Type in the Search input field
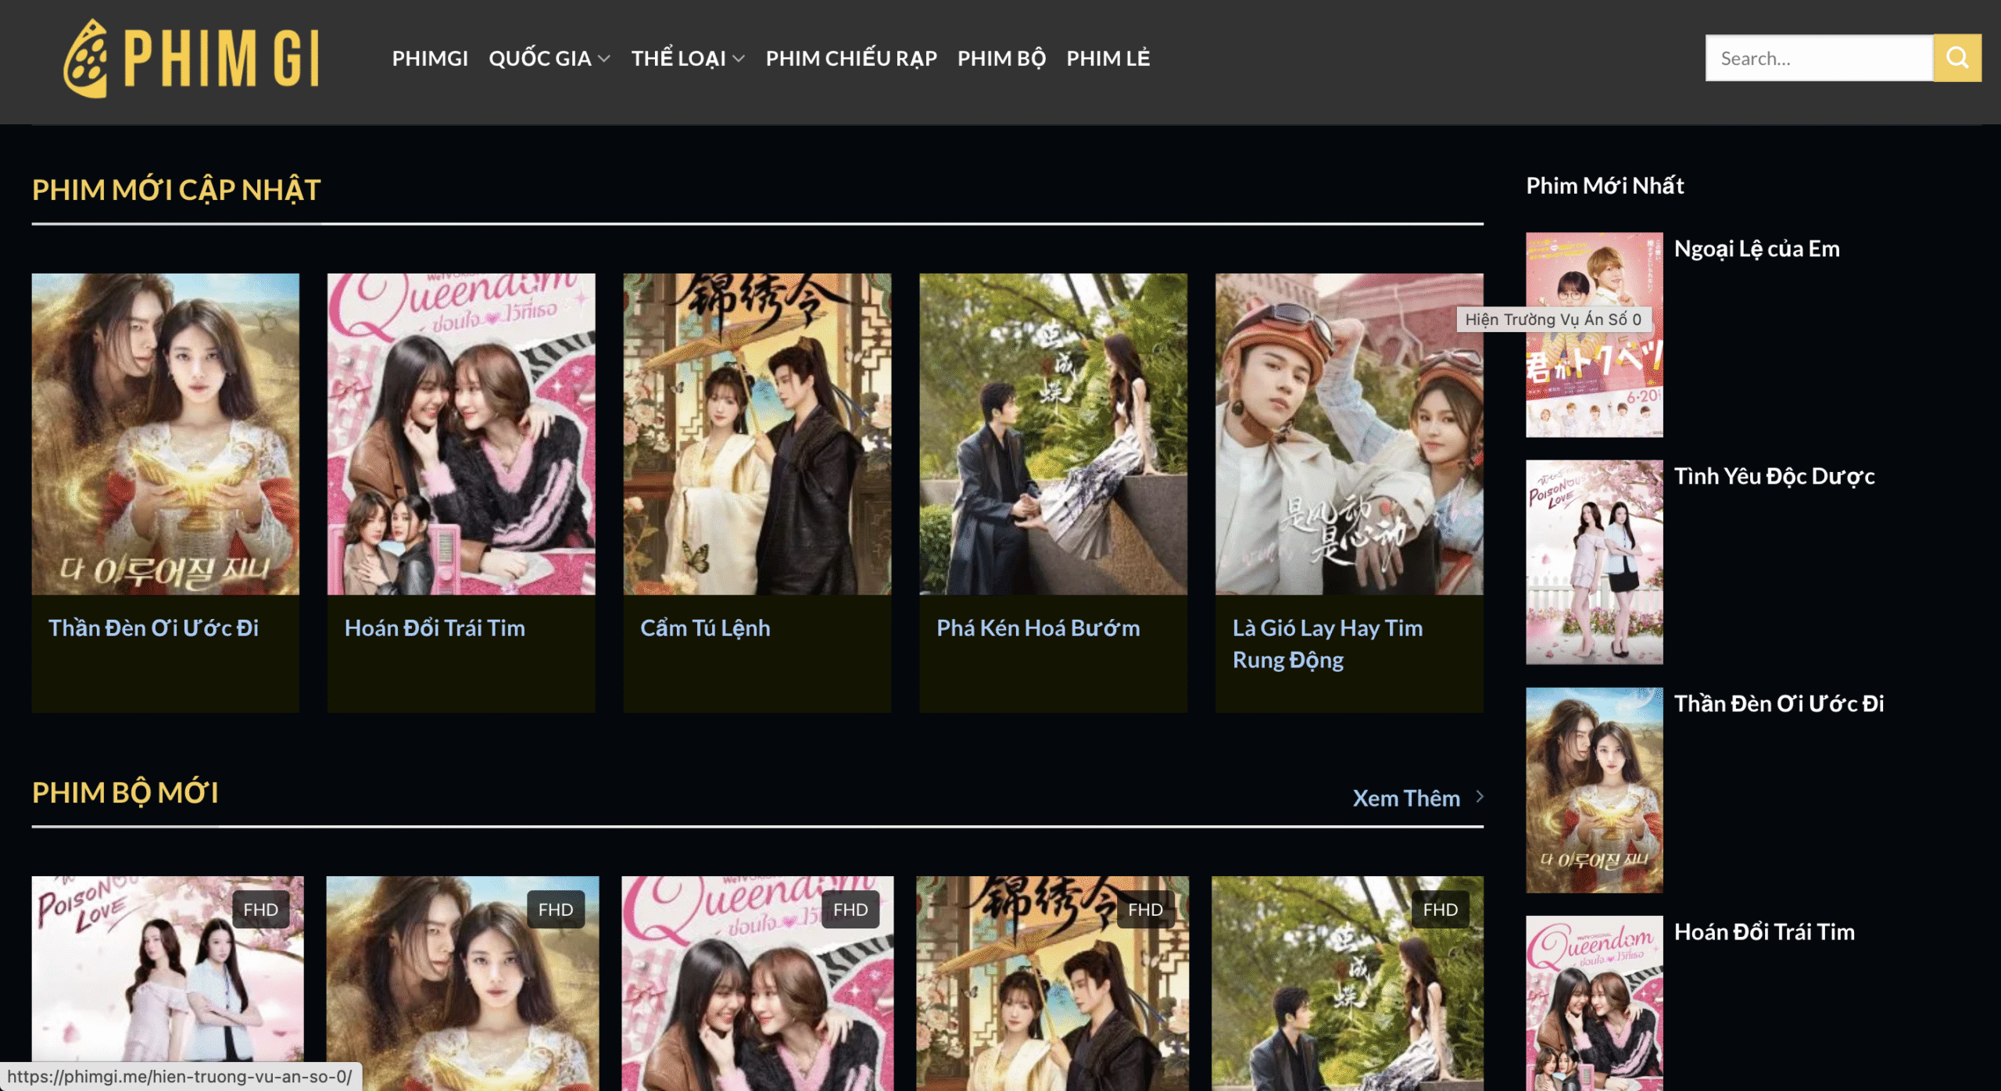 pos(1818,59)
